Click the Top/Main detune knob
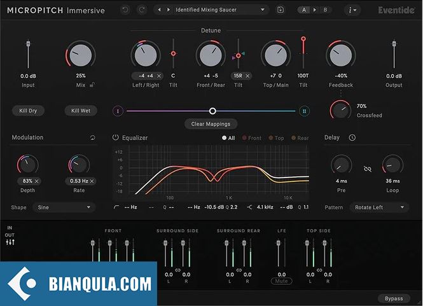423x306 pixels. (275, 55)
